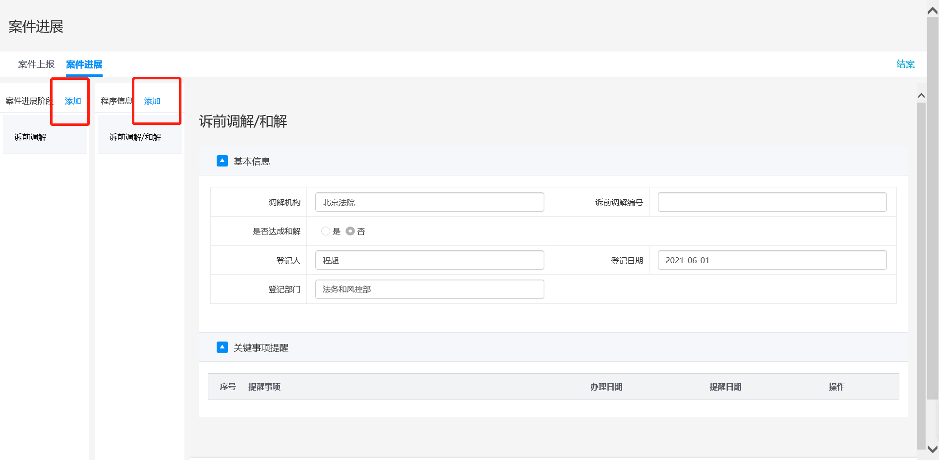Screen dimensions: 939x460
Task: Click the 提醒日期 column header
Action: pos(725,387)
